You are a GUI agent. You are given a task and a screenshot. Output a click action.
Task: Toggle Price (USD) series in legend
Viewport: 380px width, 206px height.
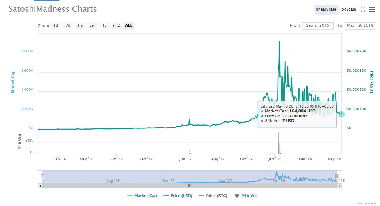pyautogui.click(x=178, y=196)
